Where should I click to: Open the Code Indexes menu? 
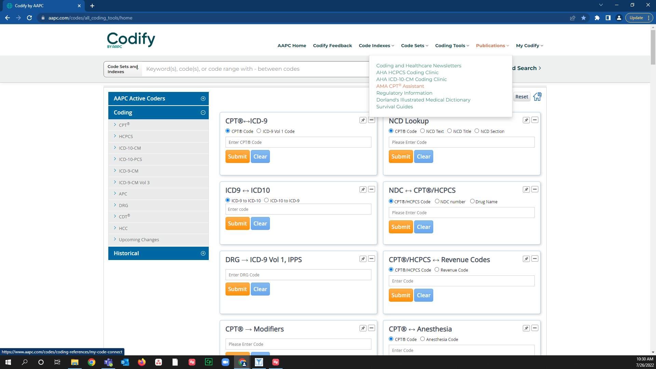point(376,45)
